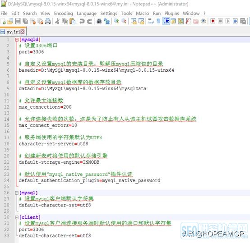Open the Tools menu
The image size is (250, 243).
tap(126, 14)
